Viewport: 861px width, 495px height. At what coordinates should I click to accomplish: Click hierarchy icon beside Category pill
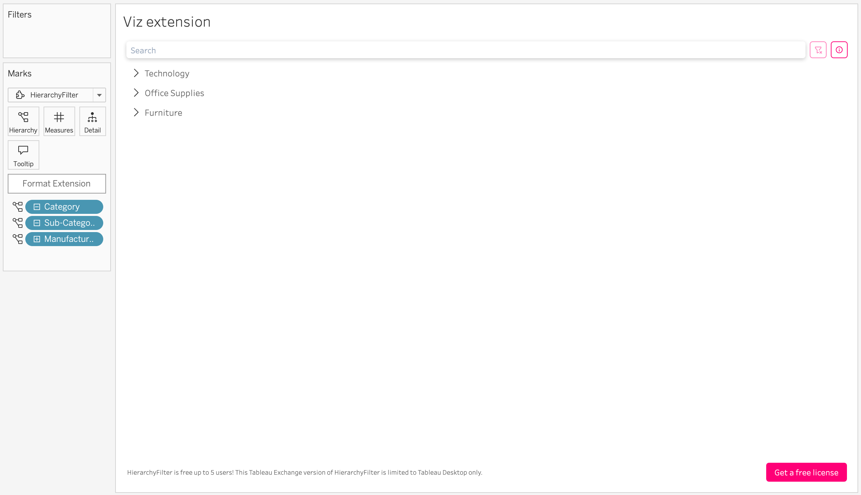click(18, 207)
